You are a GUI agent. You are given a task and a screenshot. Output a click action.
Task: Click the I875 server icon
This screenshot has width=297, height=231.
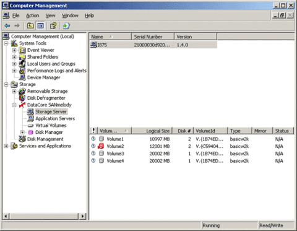coord(93,45)
